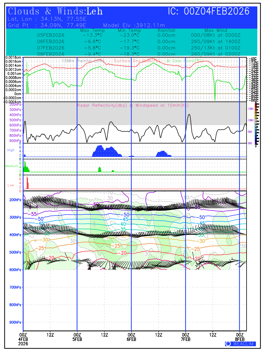
Task: Click the green Medium cloud bars near 4 Feb start
Action: click(x=26, y=168)
